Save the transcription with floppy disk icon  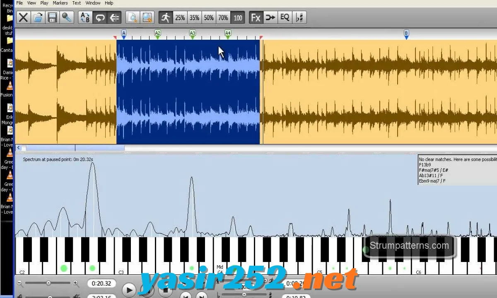coord(52,17)
